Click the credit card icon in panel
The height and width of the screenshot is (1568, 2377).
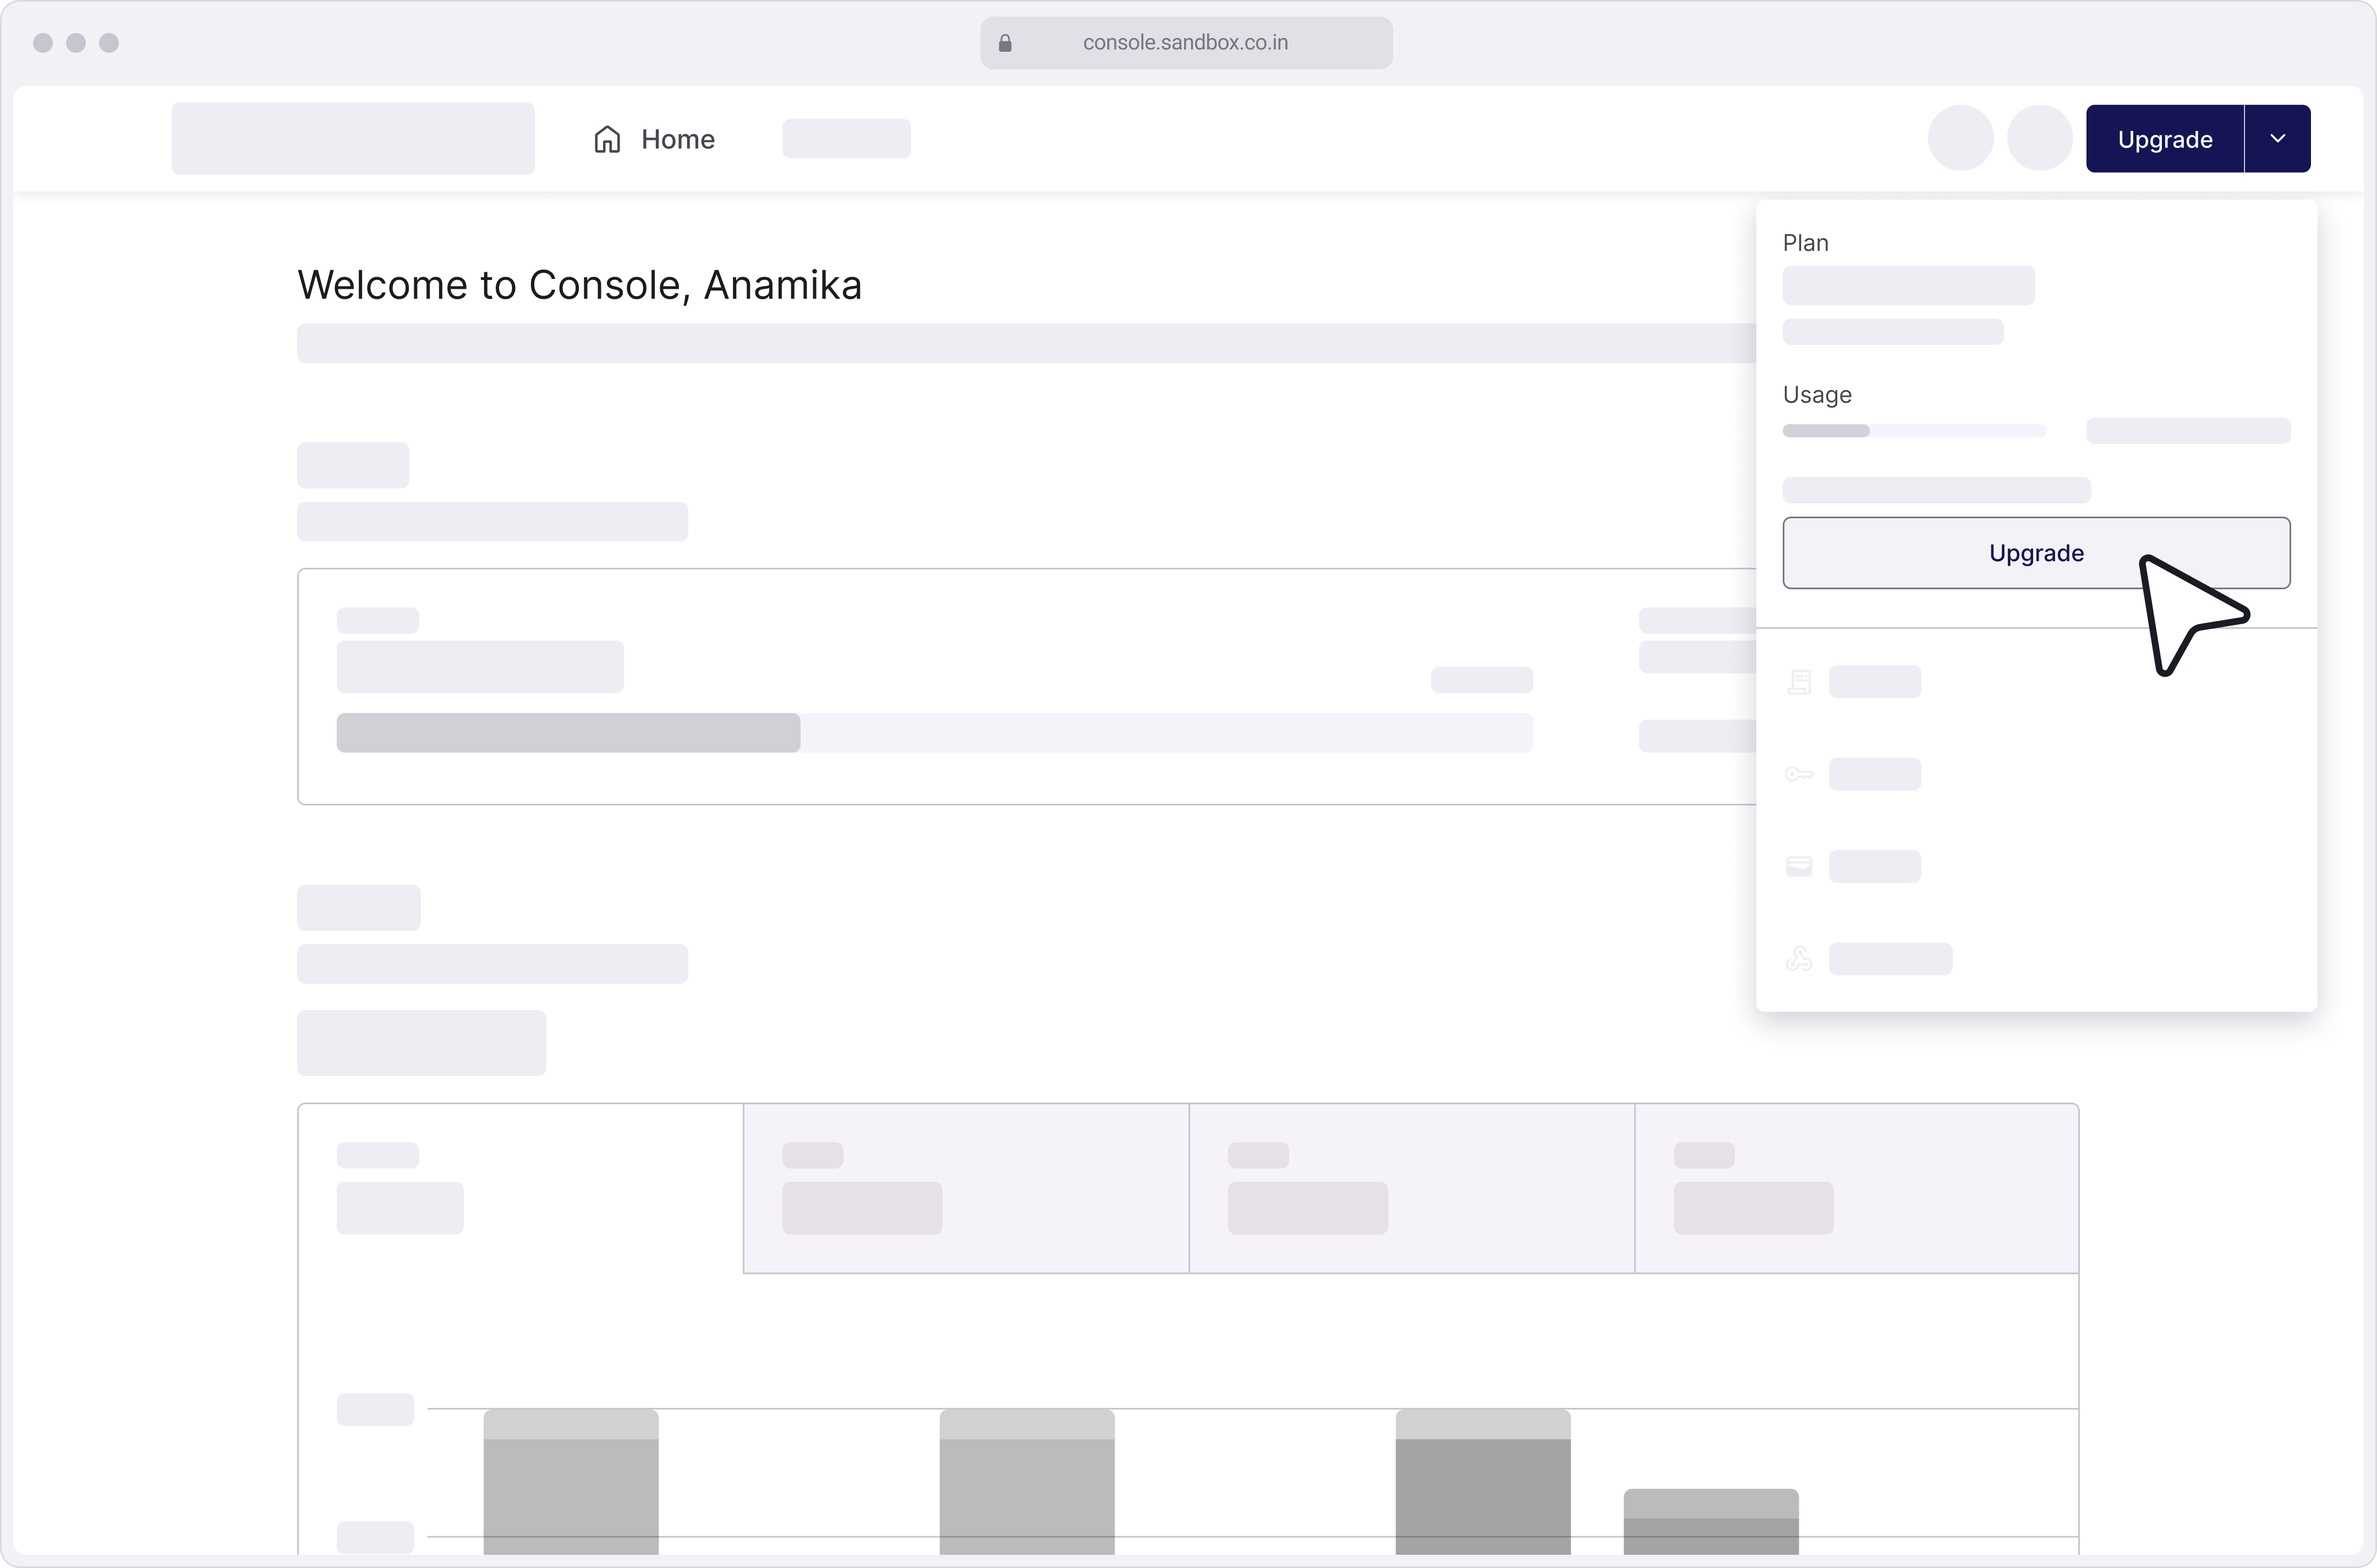(x=1799, y=866)
